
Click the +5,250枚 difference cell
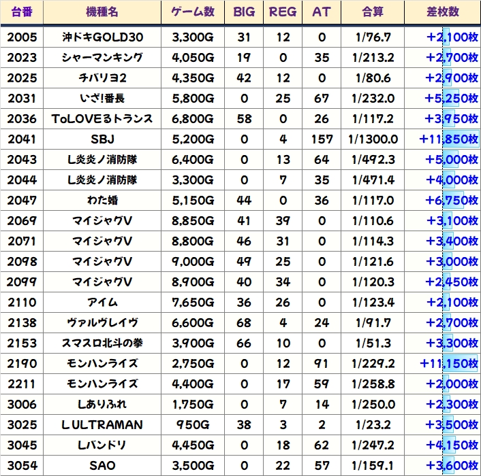[x=443, y=99]
